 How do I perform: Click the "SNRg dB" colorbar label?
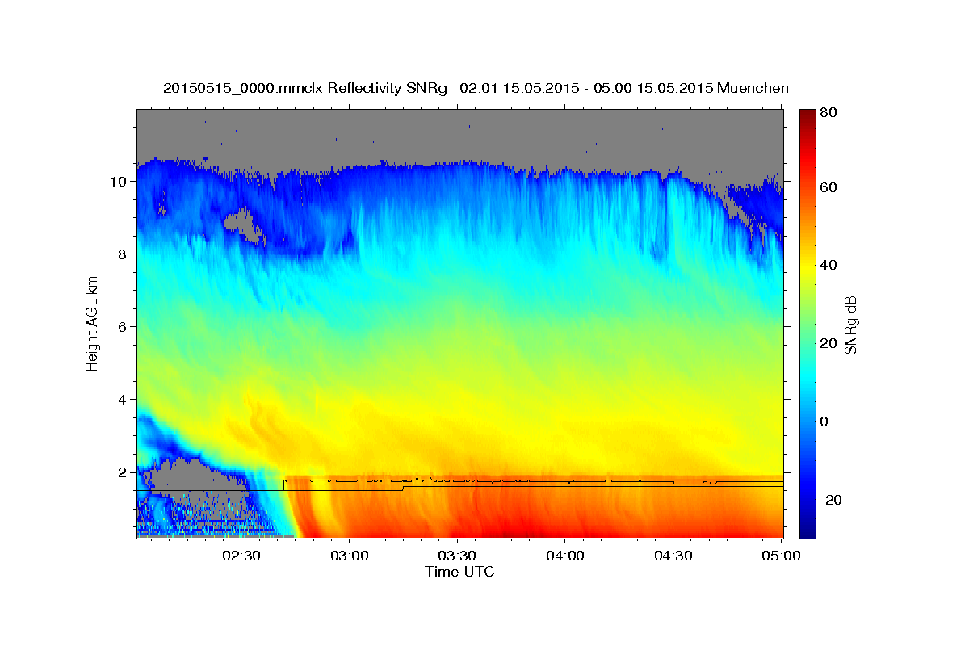click(x=850, y=325)
